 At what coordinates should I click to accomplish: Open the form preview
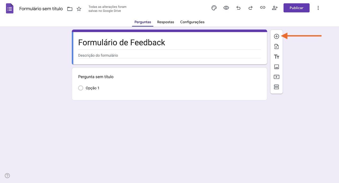[x=226, y=8]
